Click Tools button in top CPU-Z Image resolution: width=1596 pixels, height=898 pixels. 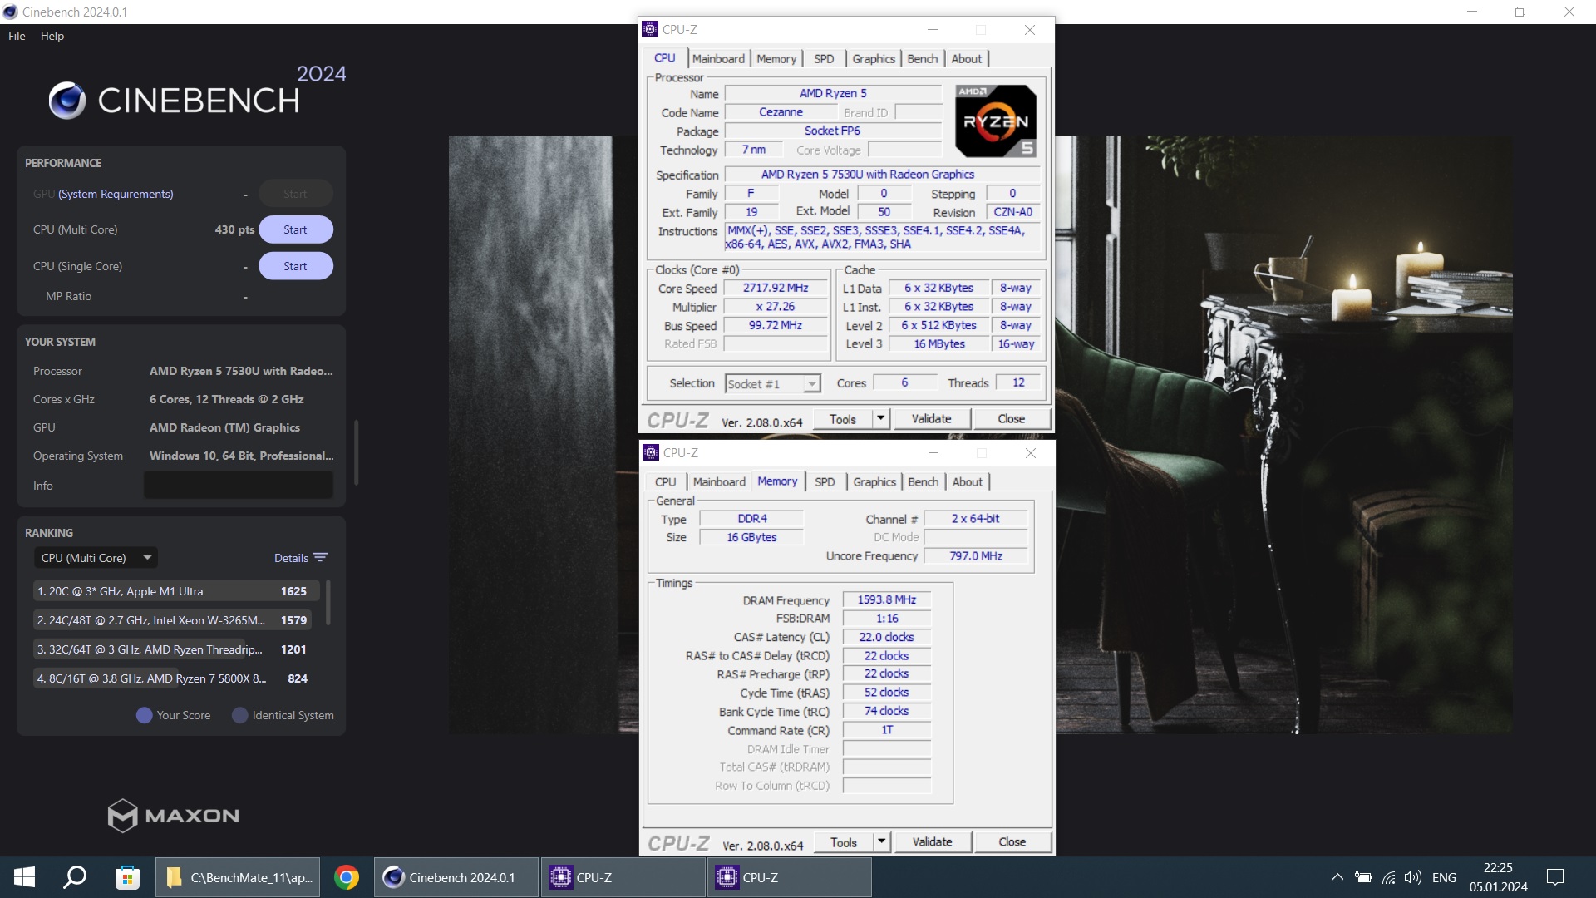tap(842, 419)
